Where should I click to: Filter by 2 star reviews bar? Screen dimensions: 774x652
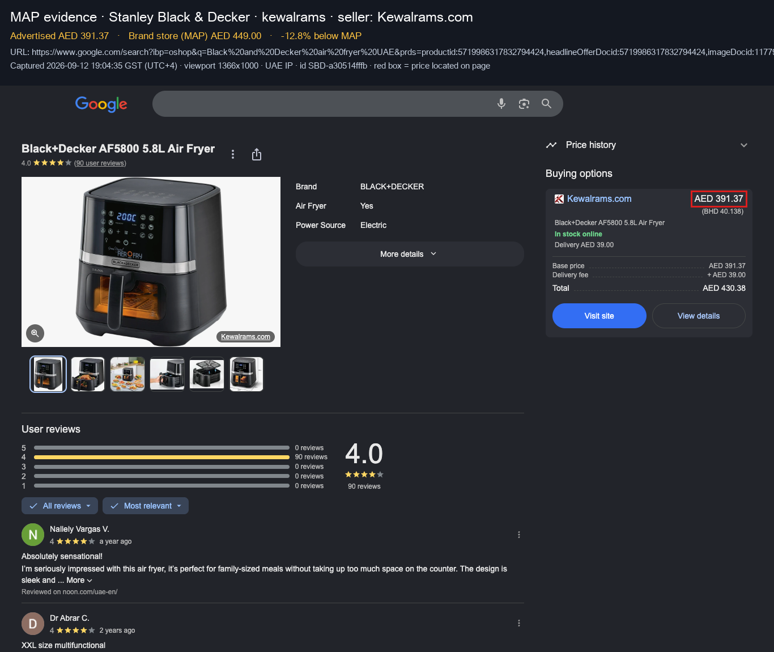[161, 476]
